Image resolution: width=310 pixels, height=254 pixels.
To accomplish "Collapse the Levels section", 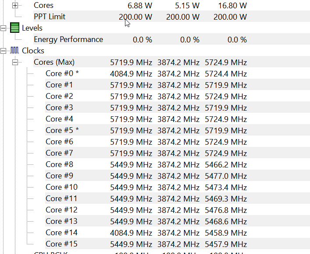I will pos(4,28).
